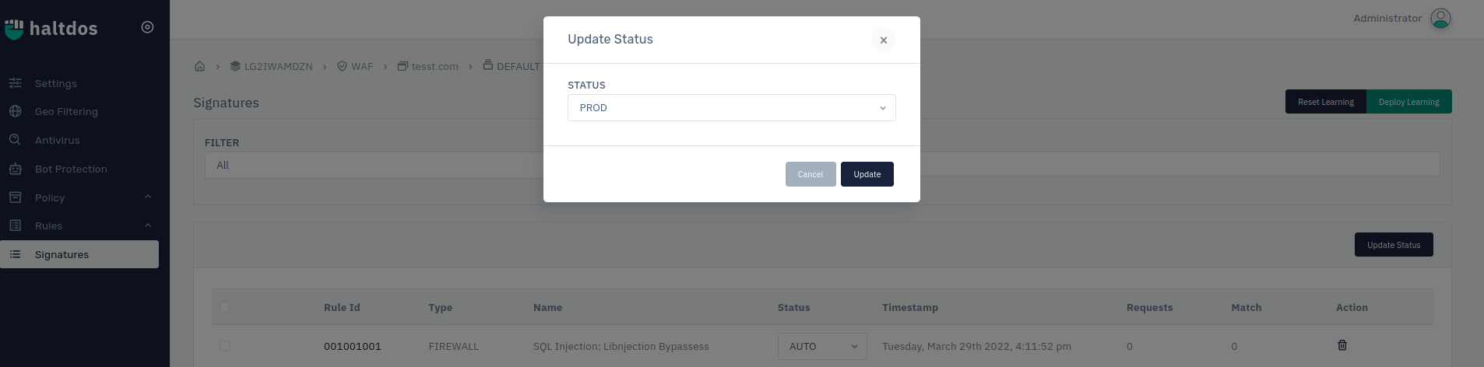Delete rule 001001001 with trash icon
The width and height of the screenshot is (1484, 367).
(x=1342, y=345)
